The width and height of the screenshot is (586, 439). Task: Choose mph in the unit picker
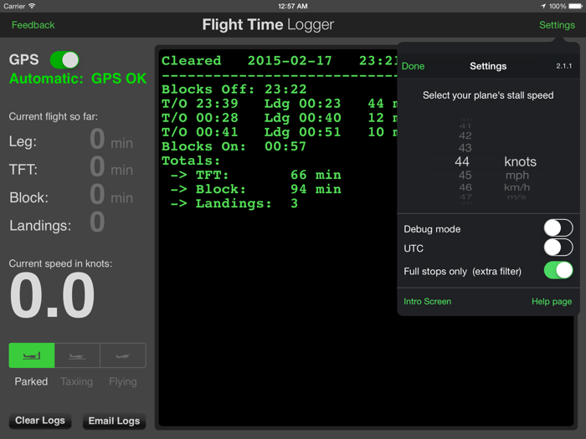tap(517, 176)
